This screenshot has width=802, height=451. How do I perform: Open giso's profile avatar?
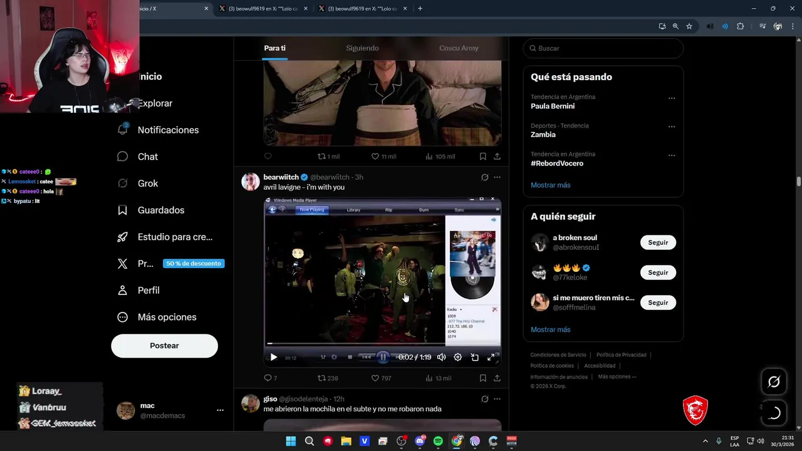[x=251, y=403]
